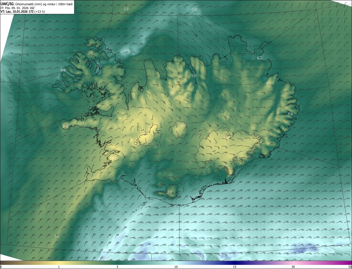Image resolution: width=352 pixels, height=269 pixels.
Task: Click the '0' tick on the color scale
Action: [x=1, y=267]
